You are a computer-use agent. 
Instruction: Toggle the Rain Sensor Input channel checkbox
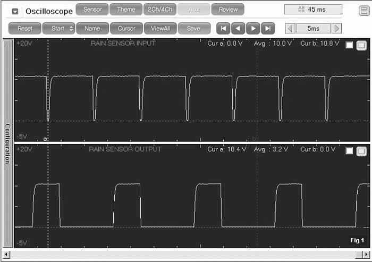click(349, 45)
